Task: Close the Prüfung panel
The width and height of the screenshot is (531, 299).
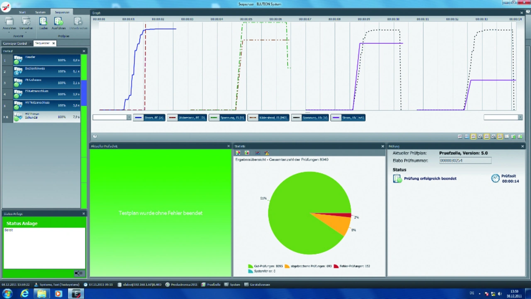Action: point(522,146)
